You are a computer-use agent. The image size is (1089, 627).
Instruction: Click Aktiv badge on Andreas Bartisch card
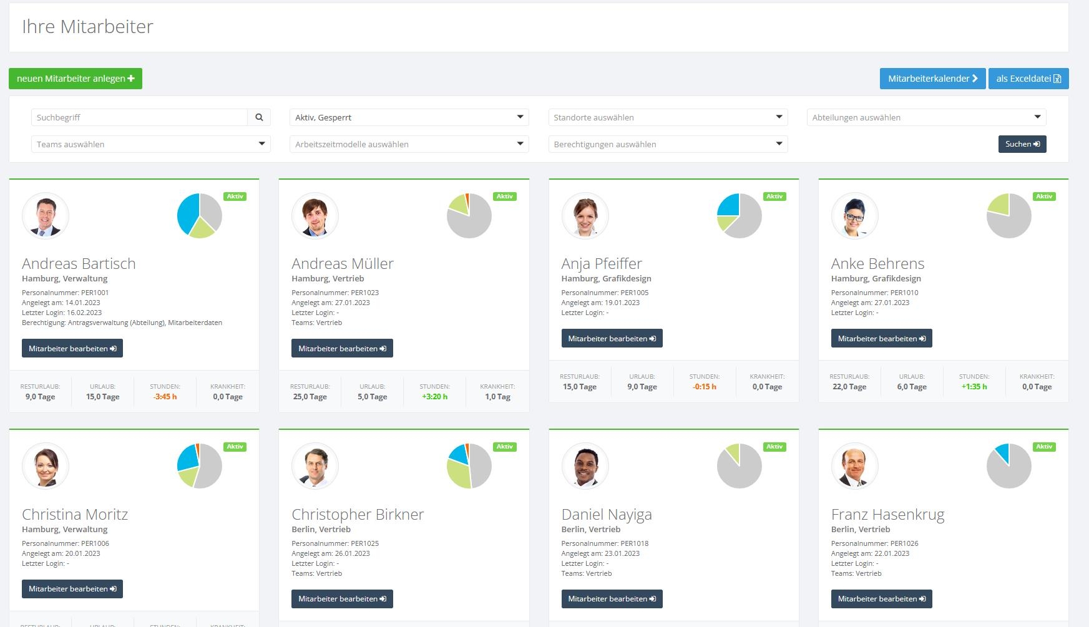click(235, 197)
